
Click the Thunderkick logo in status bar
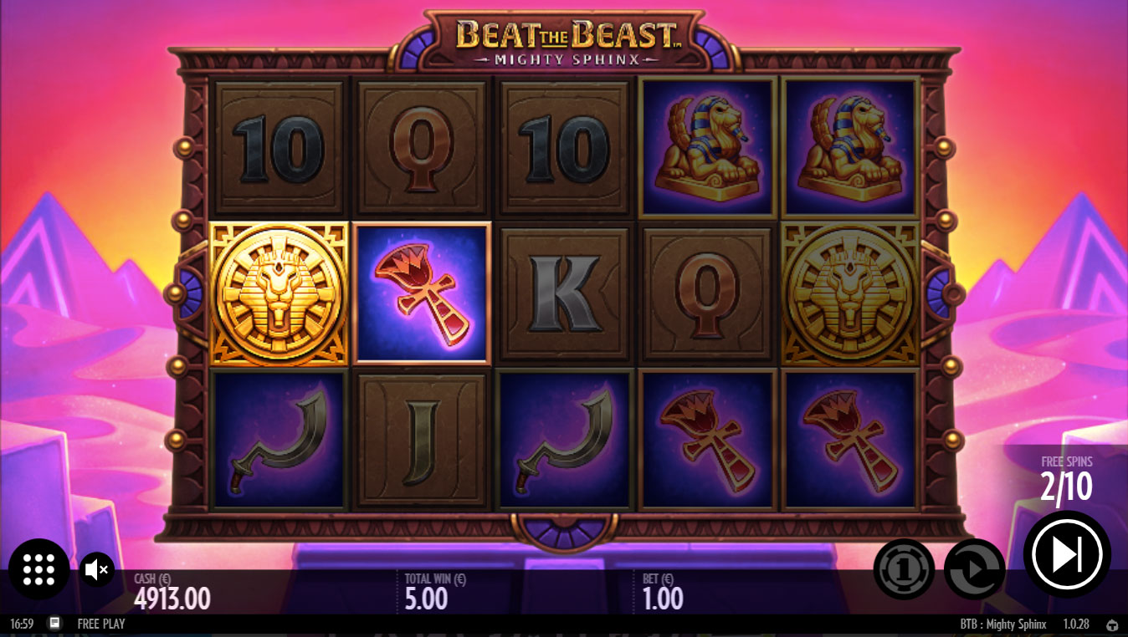click(1112, 624)
